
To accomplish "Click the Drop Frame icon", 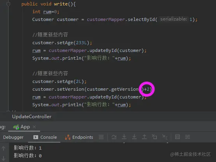I will point(154,137).
